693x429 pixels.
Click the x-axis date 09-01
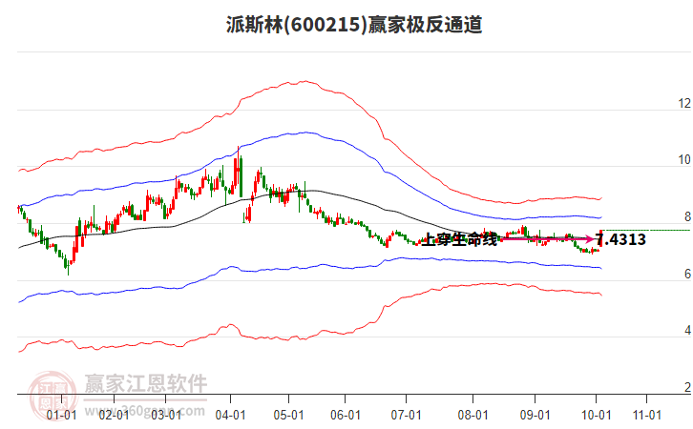tap(535, 415)
